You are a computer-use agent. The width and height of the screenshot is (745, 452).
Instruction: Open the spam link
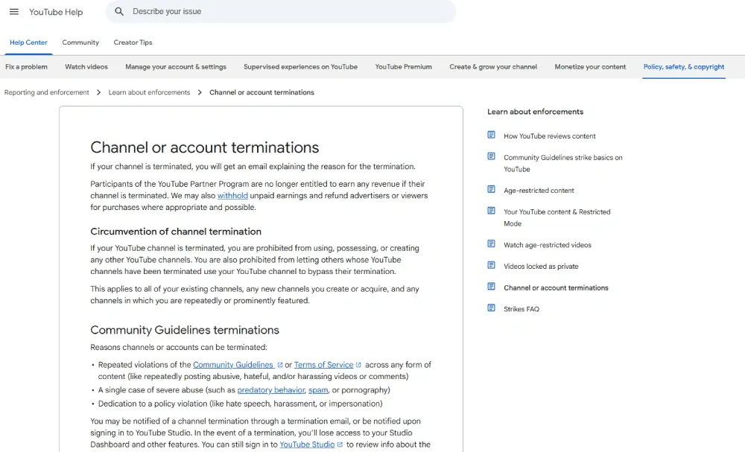coord(318,389)
